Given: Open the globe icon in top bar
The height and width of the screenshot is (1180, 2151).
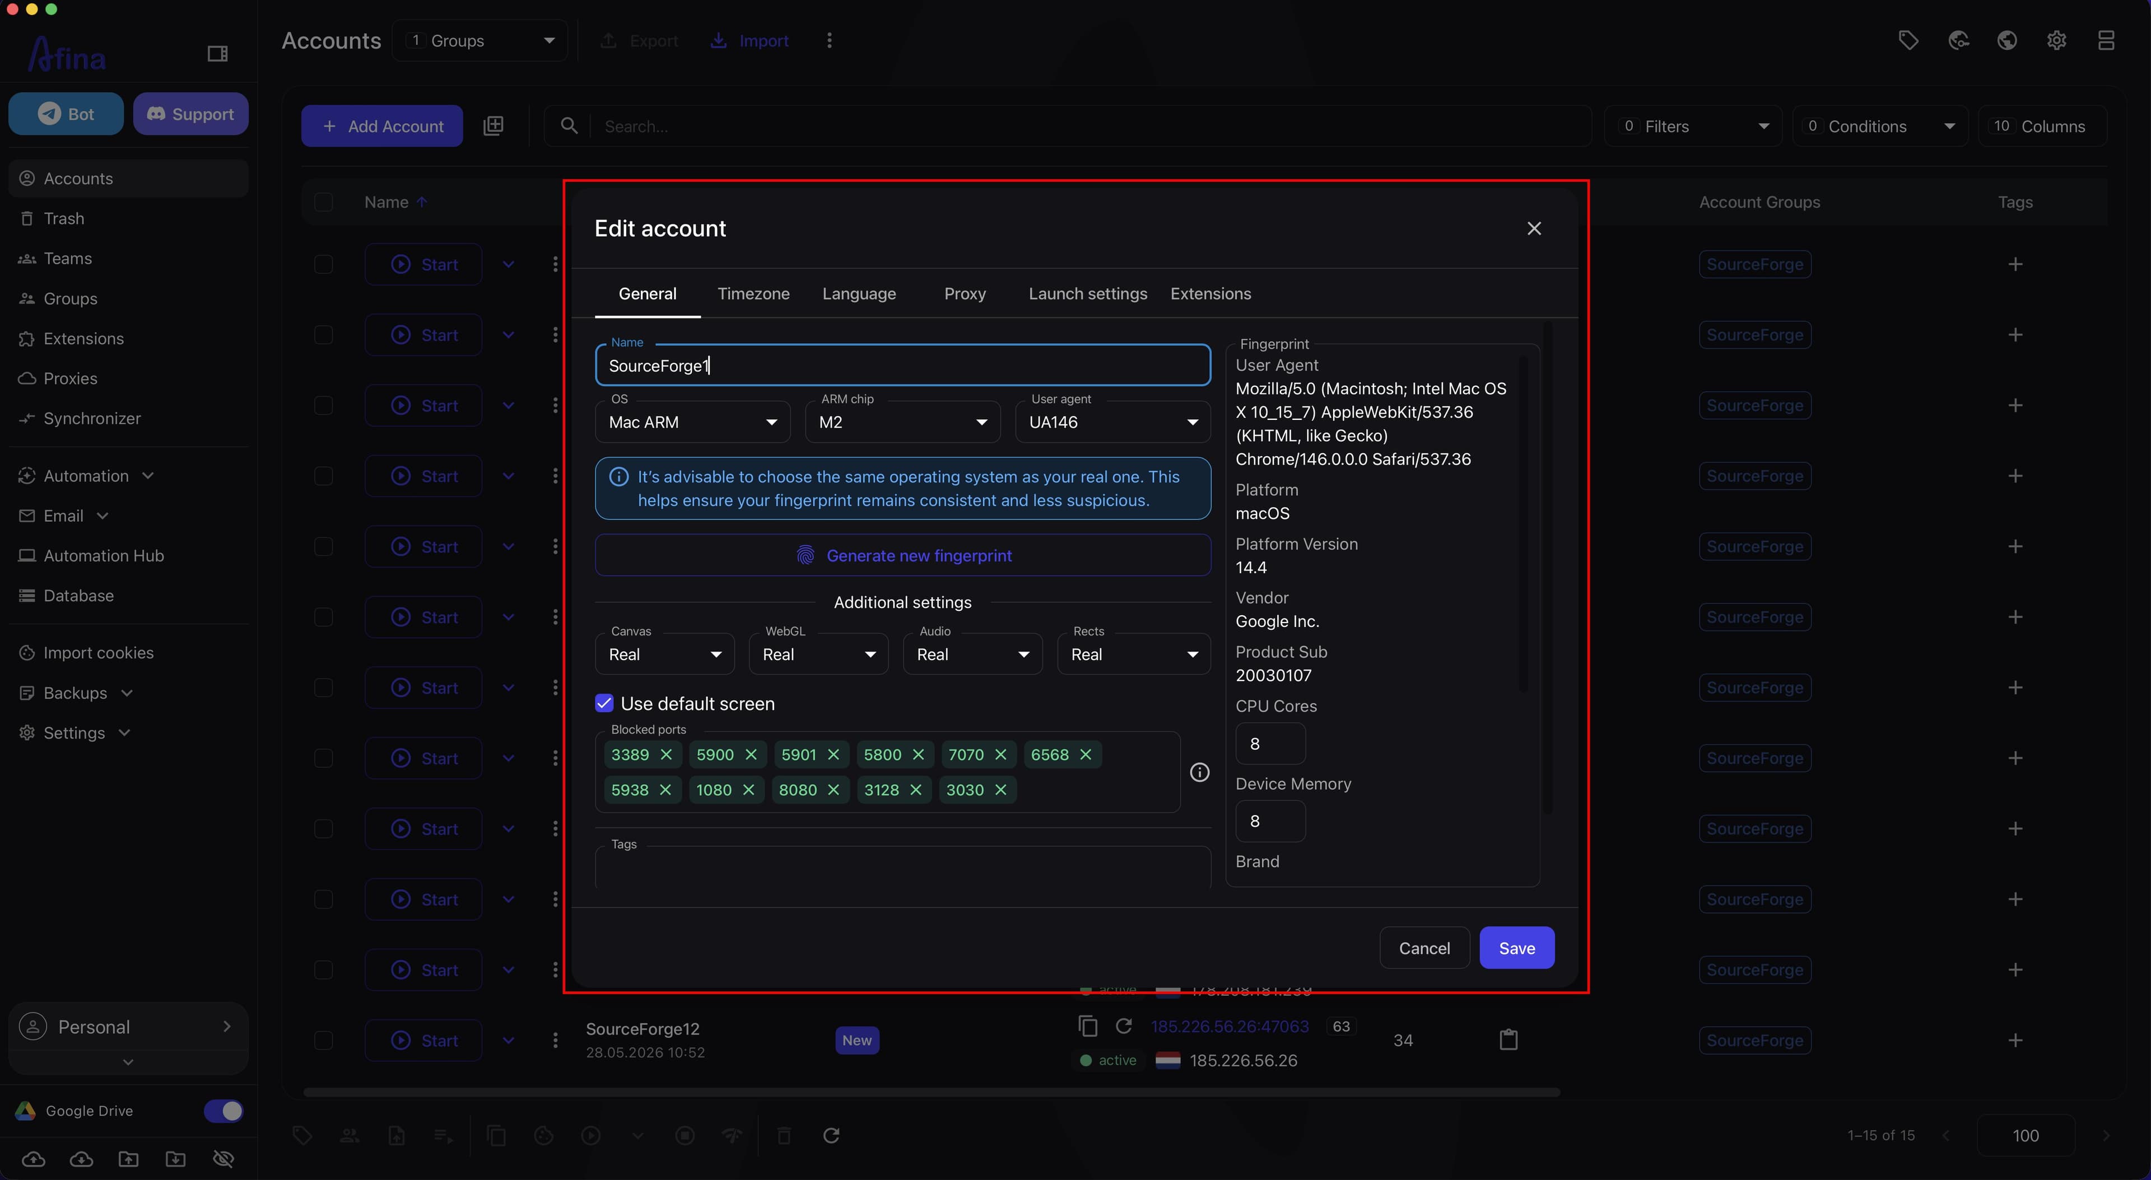Looking at the screenshot, I should [x=2008, y=41].
